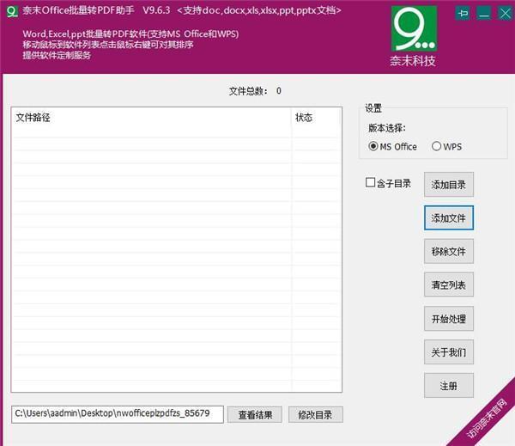Click the 查看结果 button
The width and height of the screenshot is (515, 446).
tap(255, 414)
